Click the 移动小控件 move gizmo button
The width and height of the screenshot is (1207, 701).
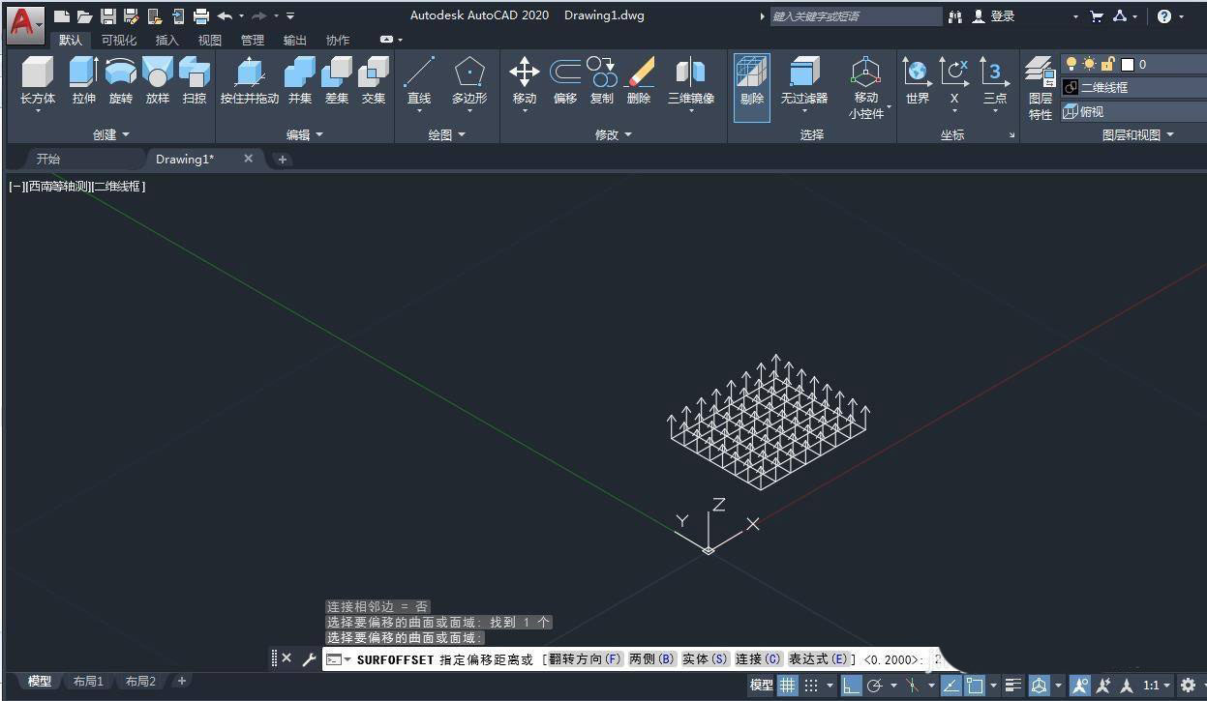866,87
